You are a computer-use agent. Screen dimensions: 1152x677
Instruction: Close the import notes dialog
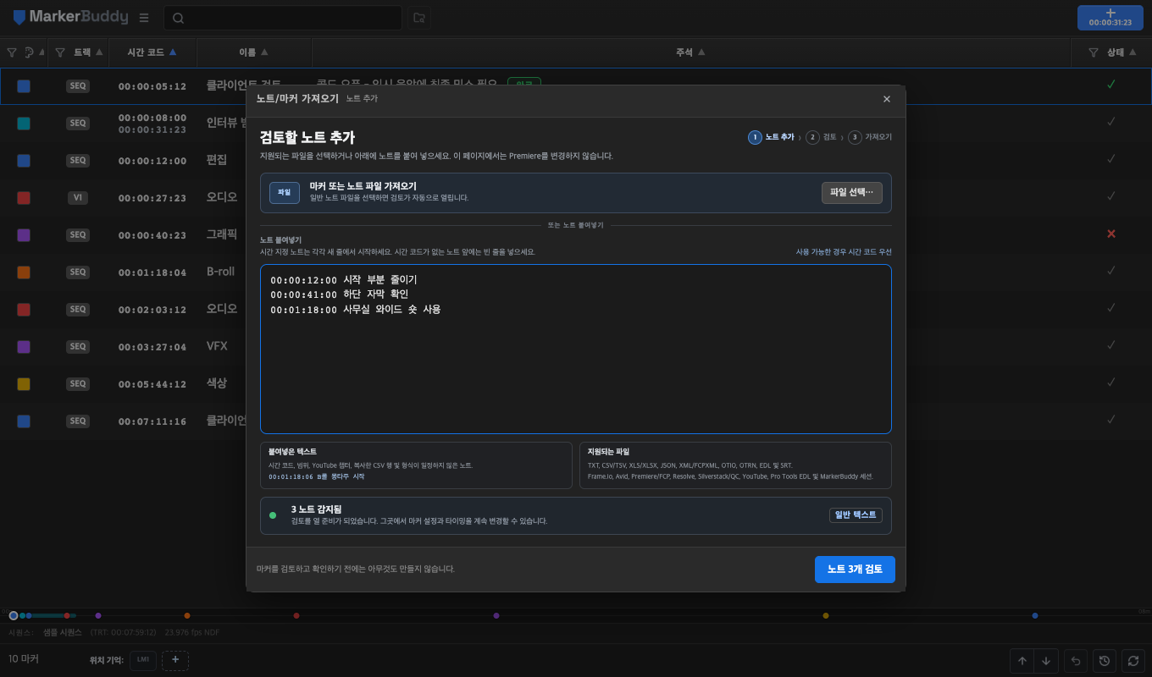(x=887, y=99)
